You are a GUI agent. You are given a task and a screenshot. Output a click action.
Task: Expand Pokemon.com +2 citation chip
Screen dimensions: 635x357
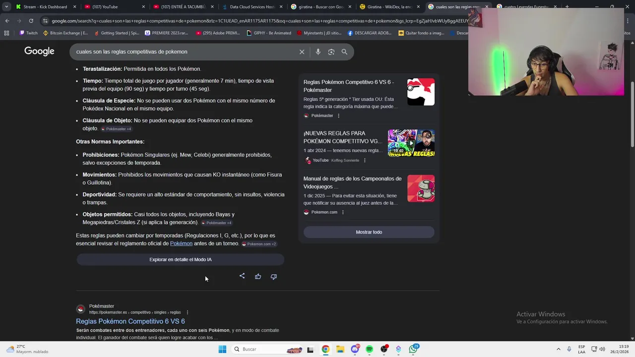pos(259,244)
